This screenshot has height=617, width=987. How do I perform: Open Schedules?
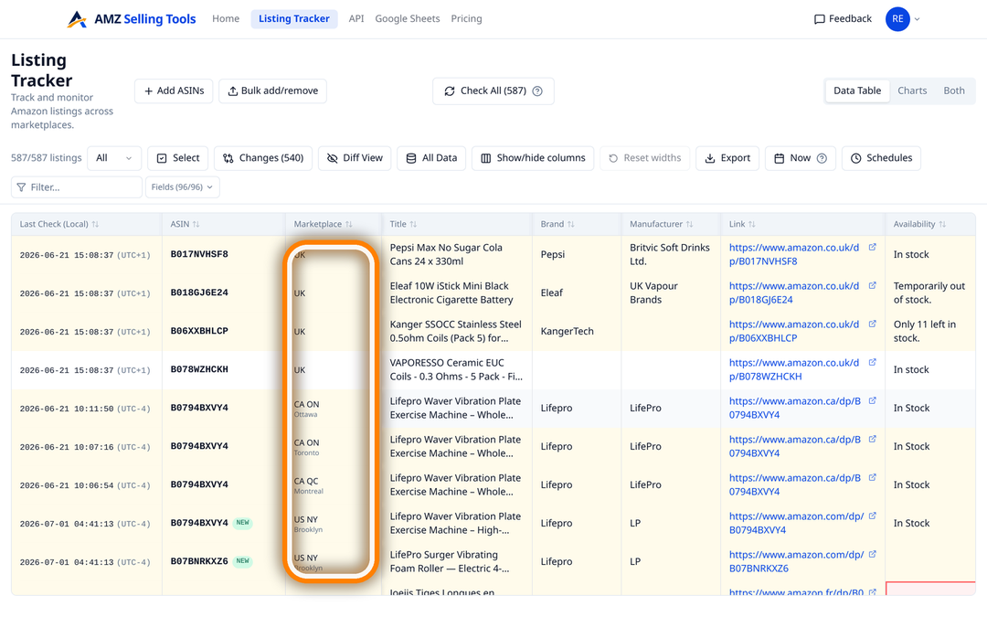tap(881, 158)
